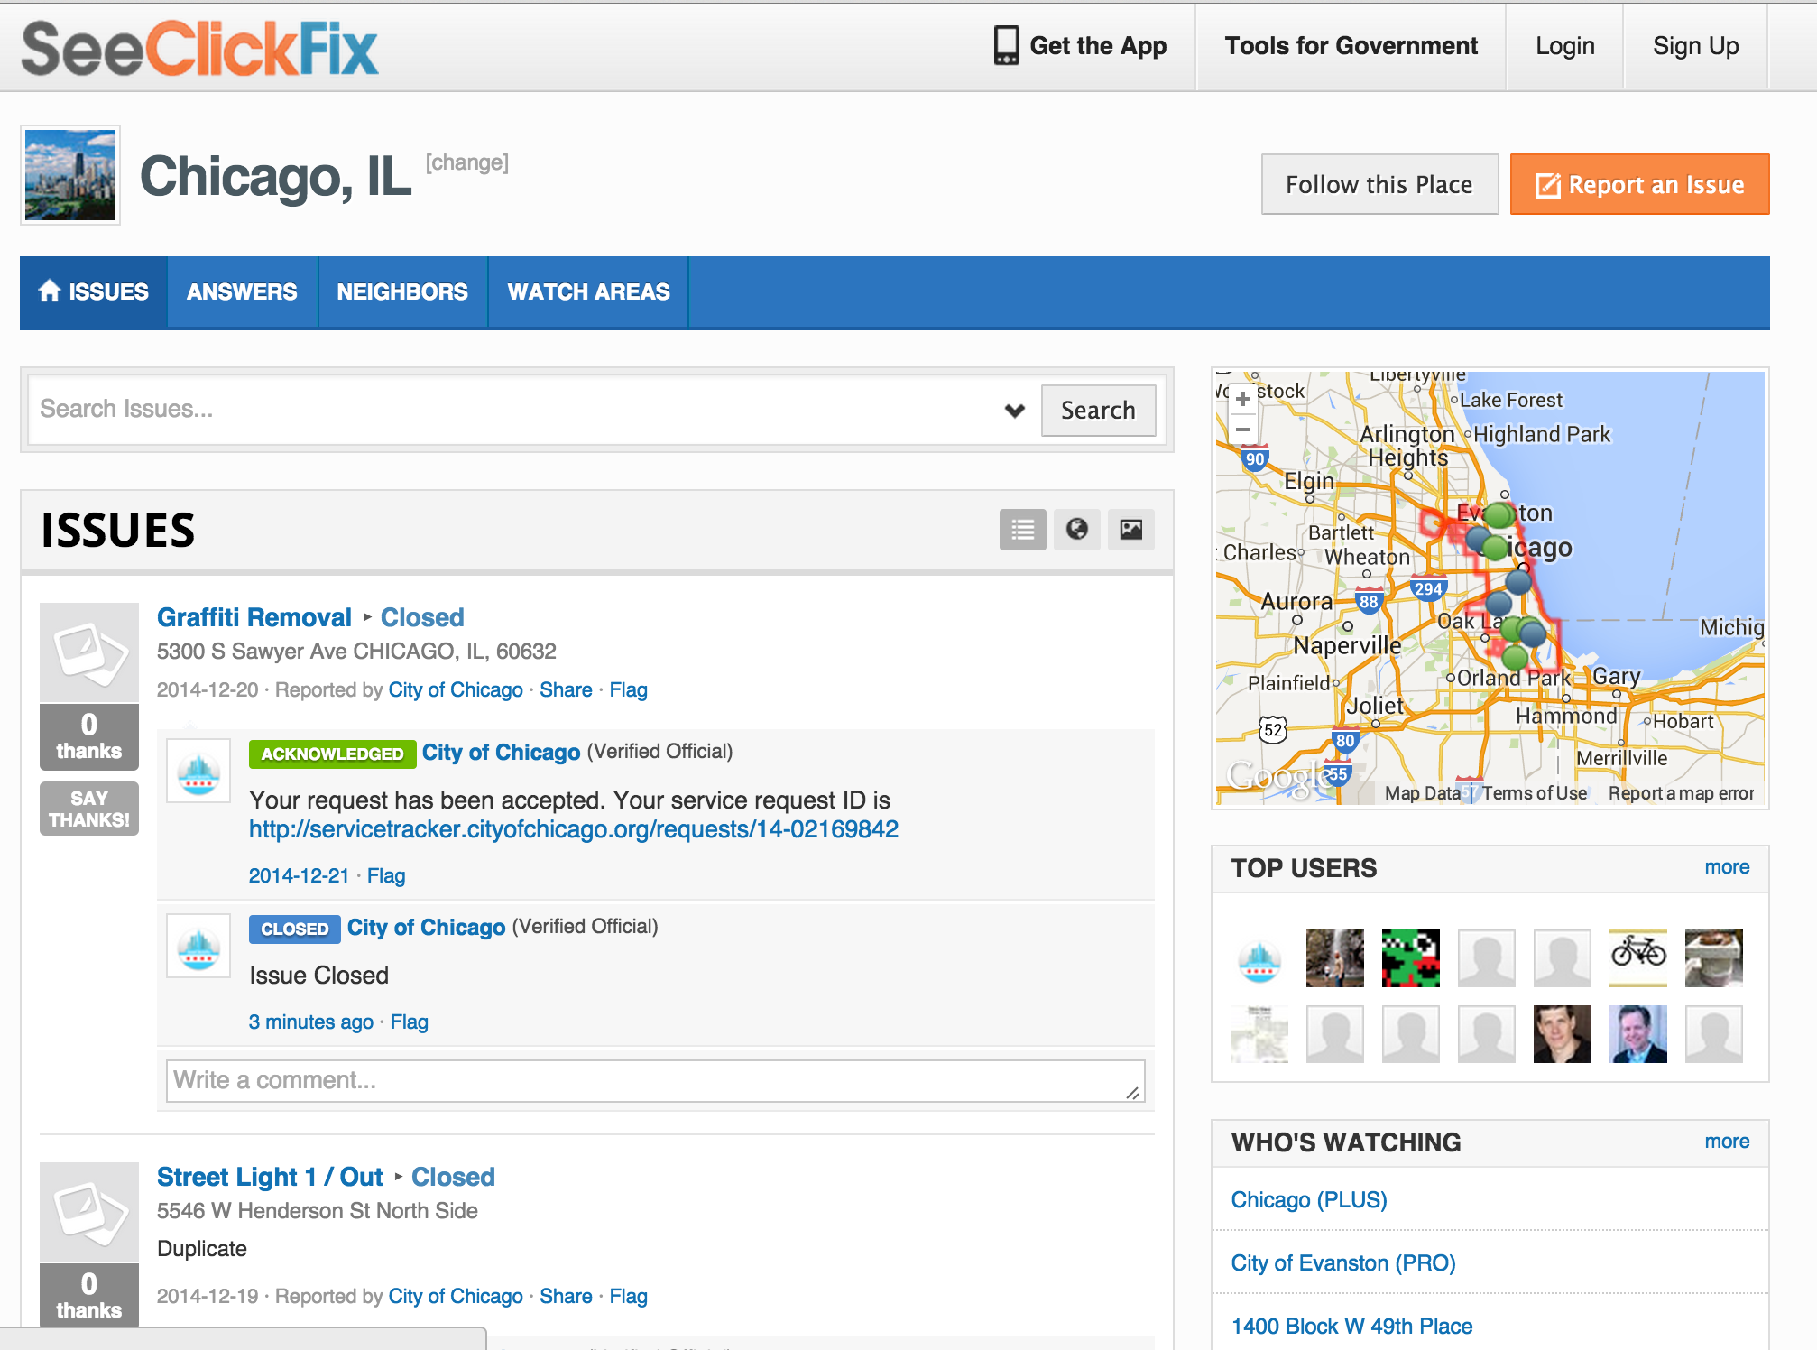Open man in blue shirt avatar
This screenshot has width=1817, height=1350.
pyautogui.click(x=1638, y=1034)
